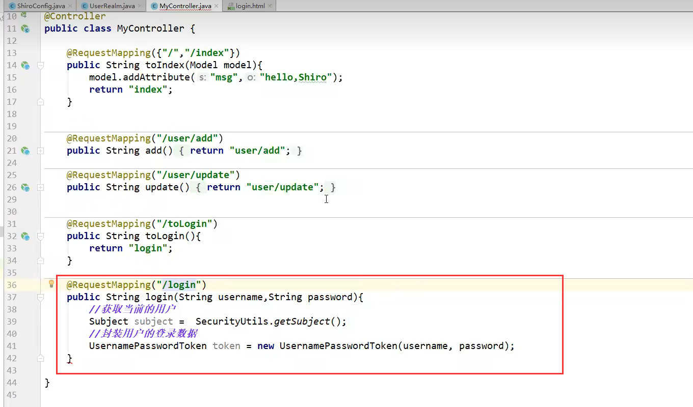Click the fold end marker on line 17
This screenshot has width=693, height=407.
click(40, 102)
